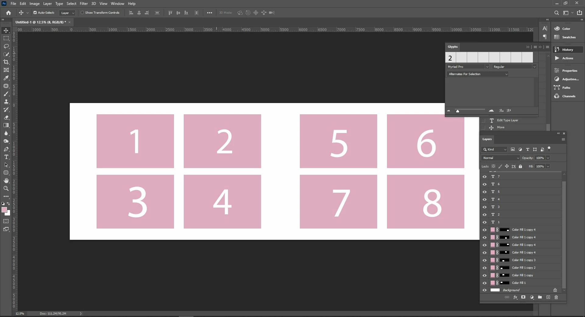Select the Zoom tool
The image size is (585, 317).
[6, 188]
